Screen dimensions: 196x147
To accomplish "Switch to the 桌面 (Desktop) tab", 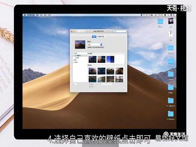I will pos(94,36).
